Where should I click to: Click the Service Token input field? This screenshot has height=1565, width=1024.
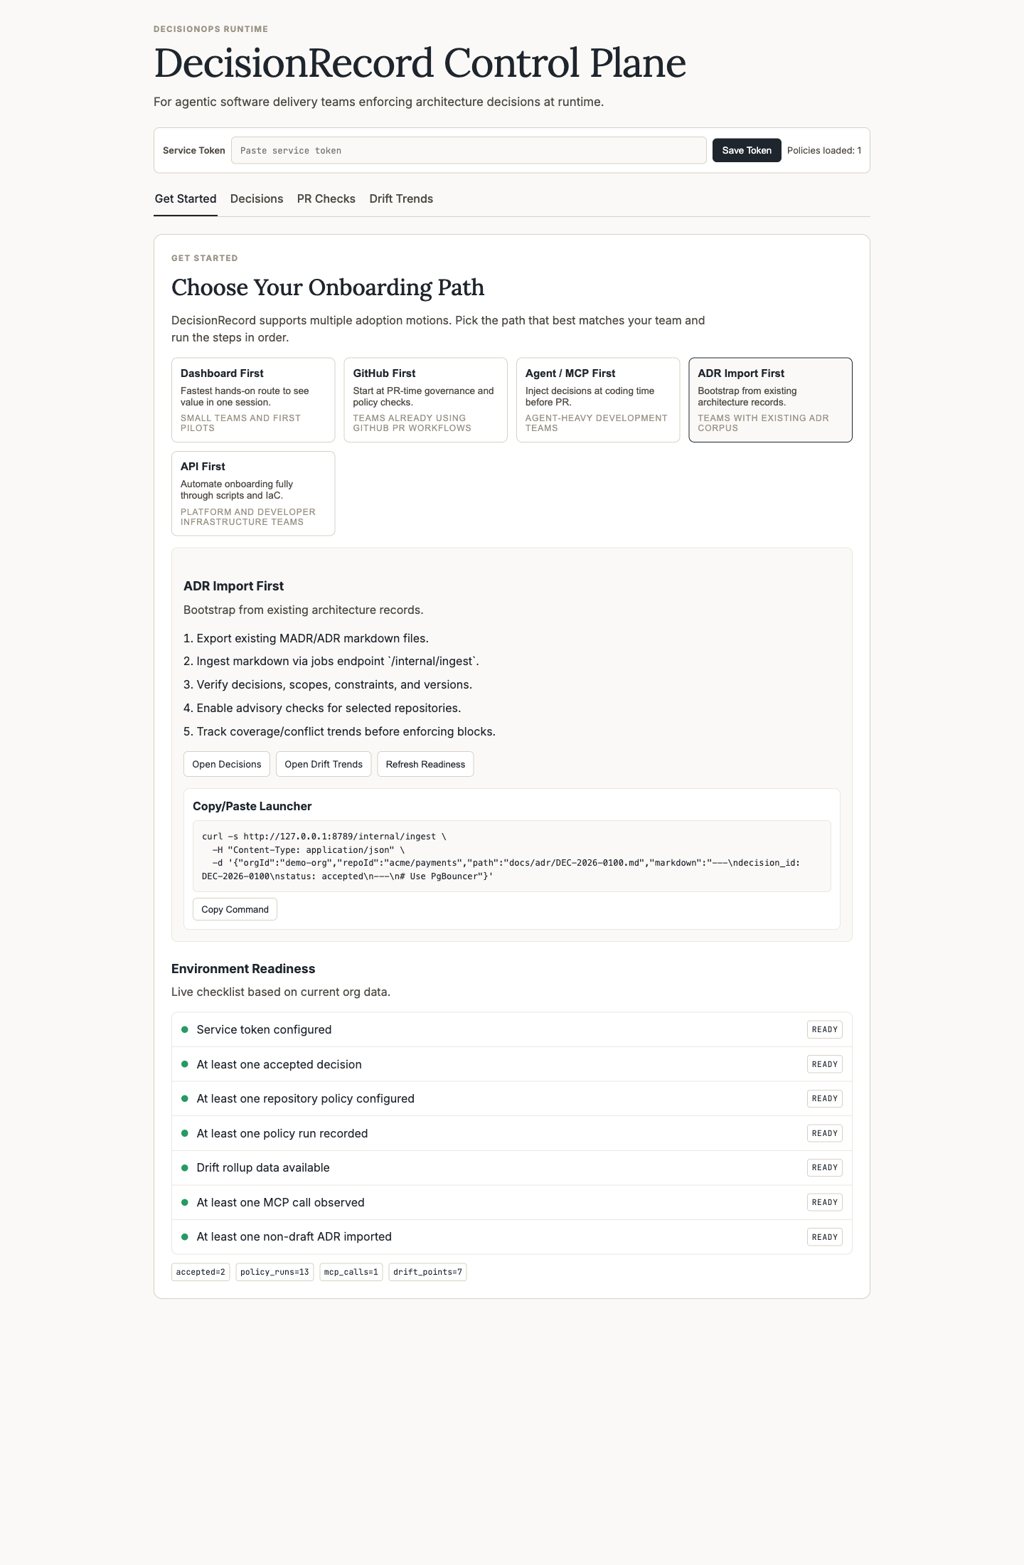468,151
